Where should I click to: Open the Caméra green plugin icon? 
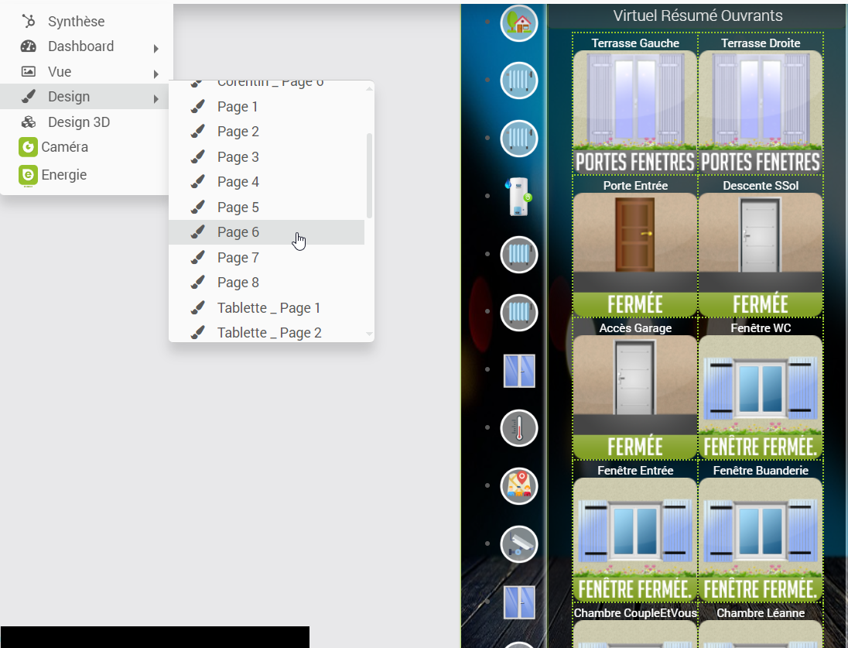tap(28, 147)
